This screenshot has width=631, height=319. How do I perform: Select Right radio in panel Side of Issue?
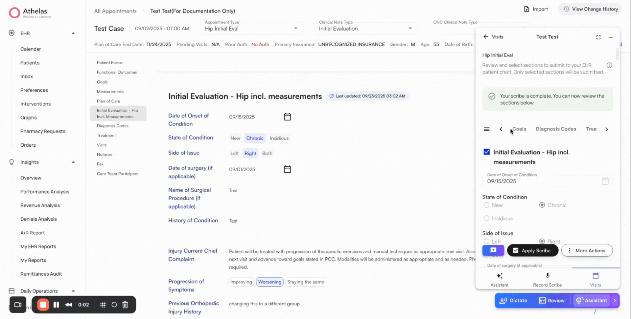click(542, 242)
